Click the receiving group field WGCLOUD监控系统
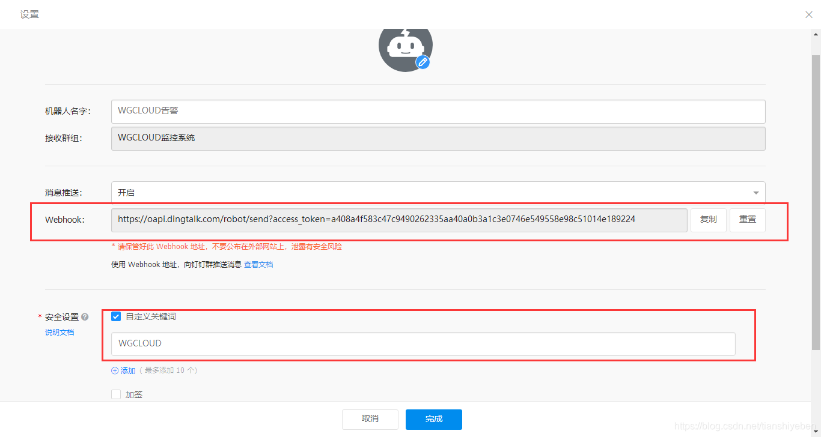 tap(438, 138)
